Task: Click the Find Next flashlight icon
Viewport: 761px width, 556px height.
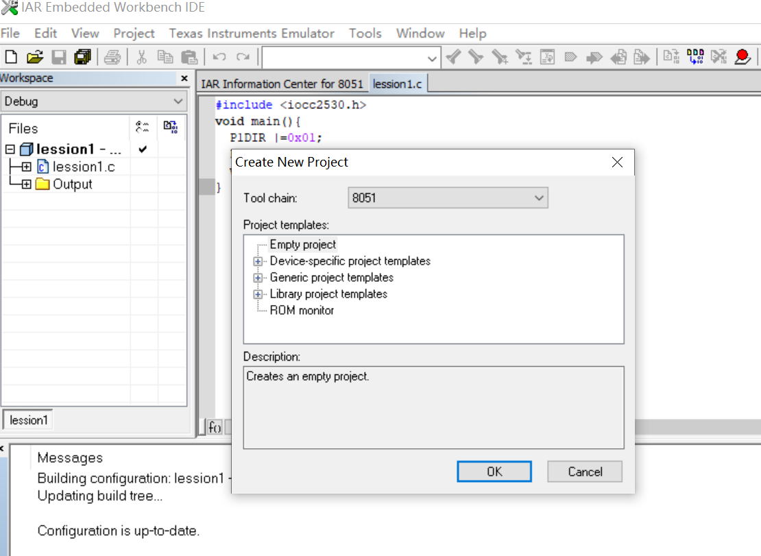Action: pos(476,58)
